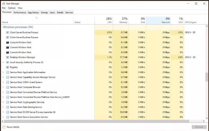Click the Service Host: Device Association Service icon
Screen dimensions: 209x131
tap(8, 117)
